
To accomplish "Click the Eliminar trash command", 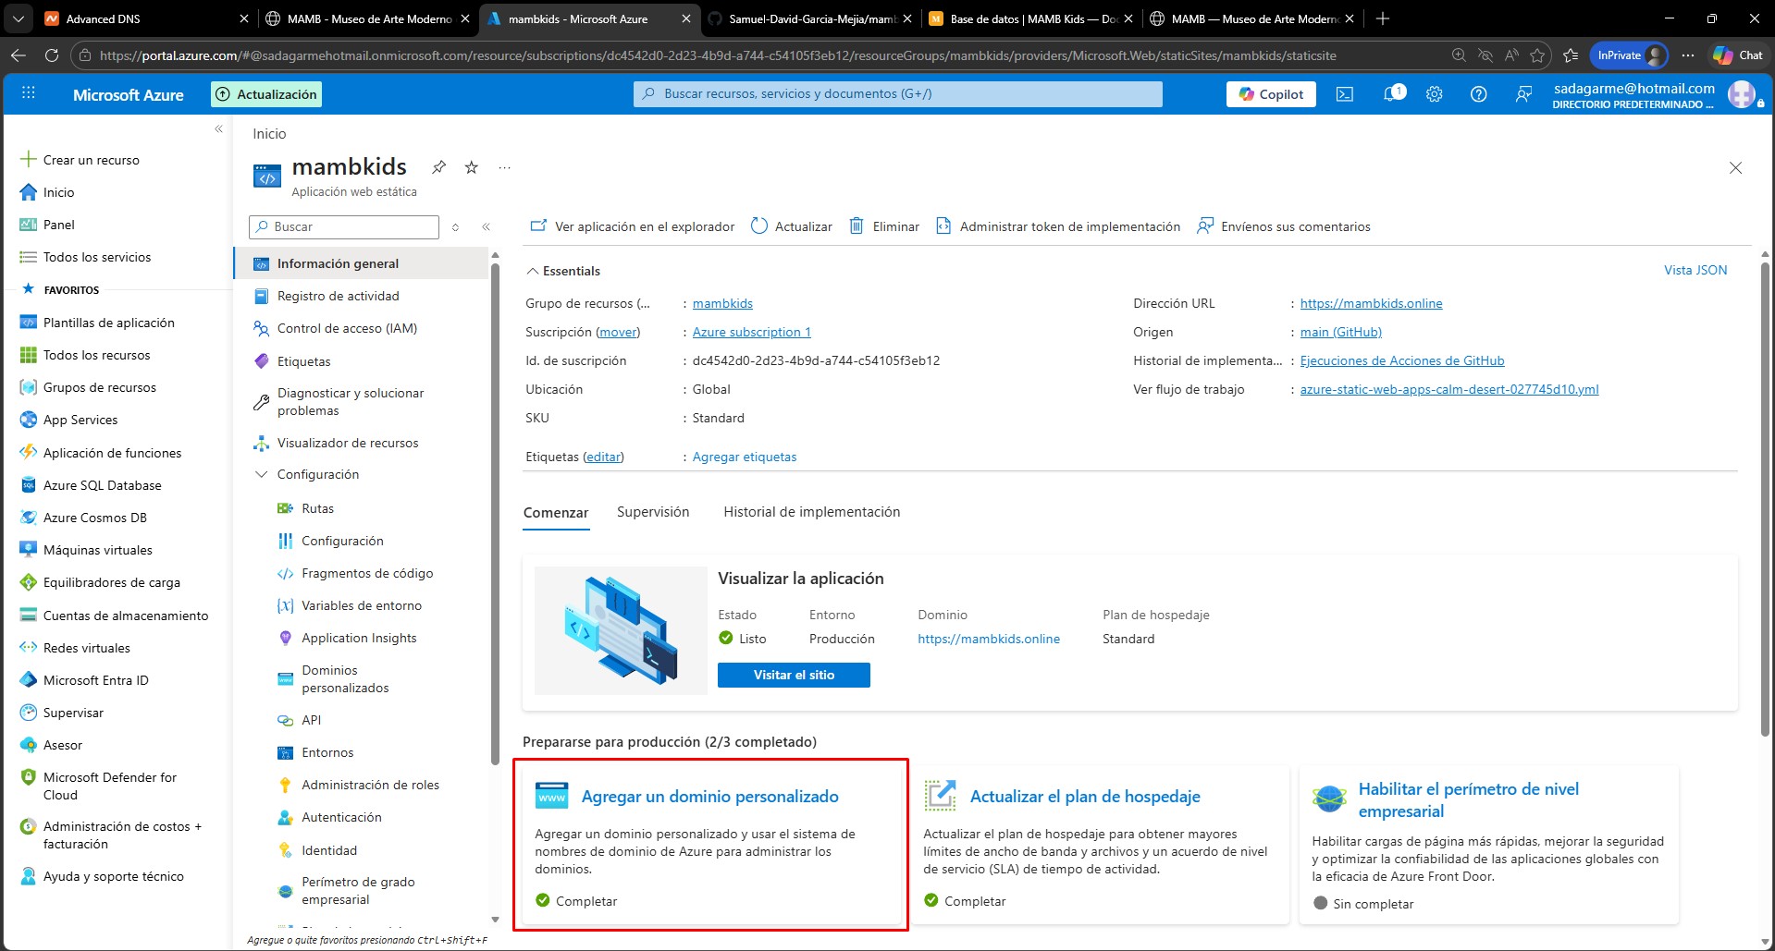I will pyautogui.click(x=884, y=226).
